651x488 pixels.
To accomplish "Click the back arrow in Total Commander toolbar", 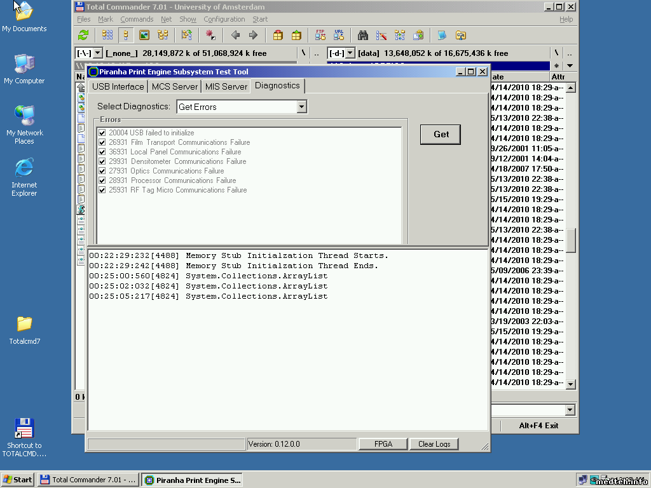I will [x=235, y=36].
